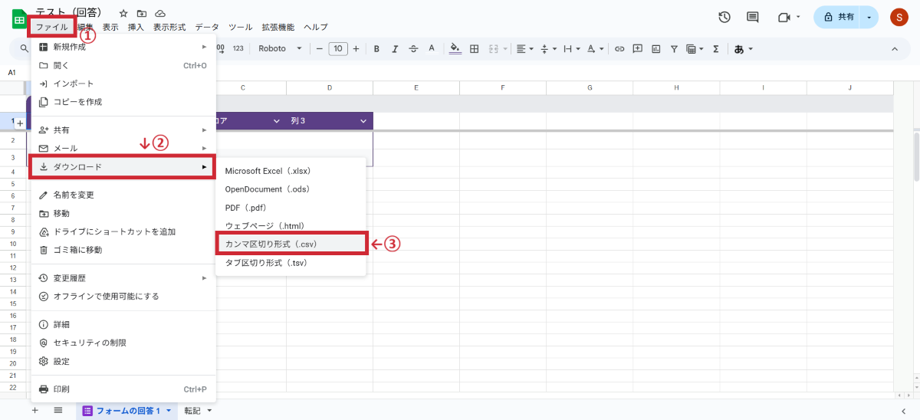Switch to the 転記 sheet tab
The height and width of the screenshot is (420, 920).
pyautogui.click(x=192, y=411)
